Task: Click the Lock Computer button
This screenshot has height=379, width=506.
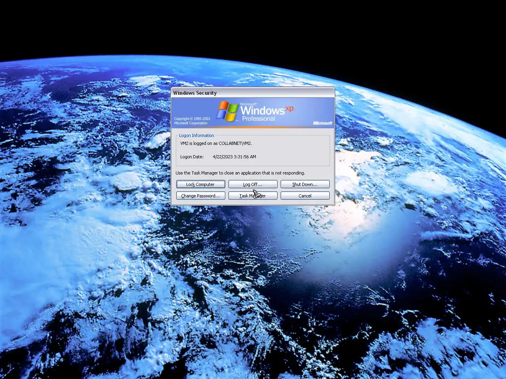Action: pos(200,184)
